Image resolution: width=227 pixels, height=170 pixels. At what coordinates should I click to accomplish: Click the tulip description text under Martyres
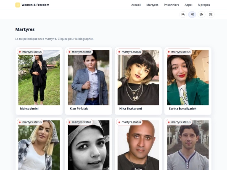pyautogui.click(x=54, y=39)
